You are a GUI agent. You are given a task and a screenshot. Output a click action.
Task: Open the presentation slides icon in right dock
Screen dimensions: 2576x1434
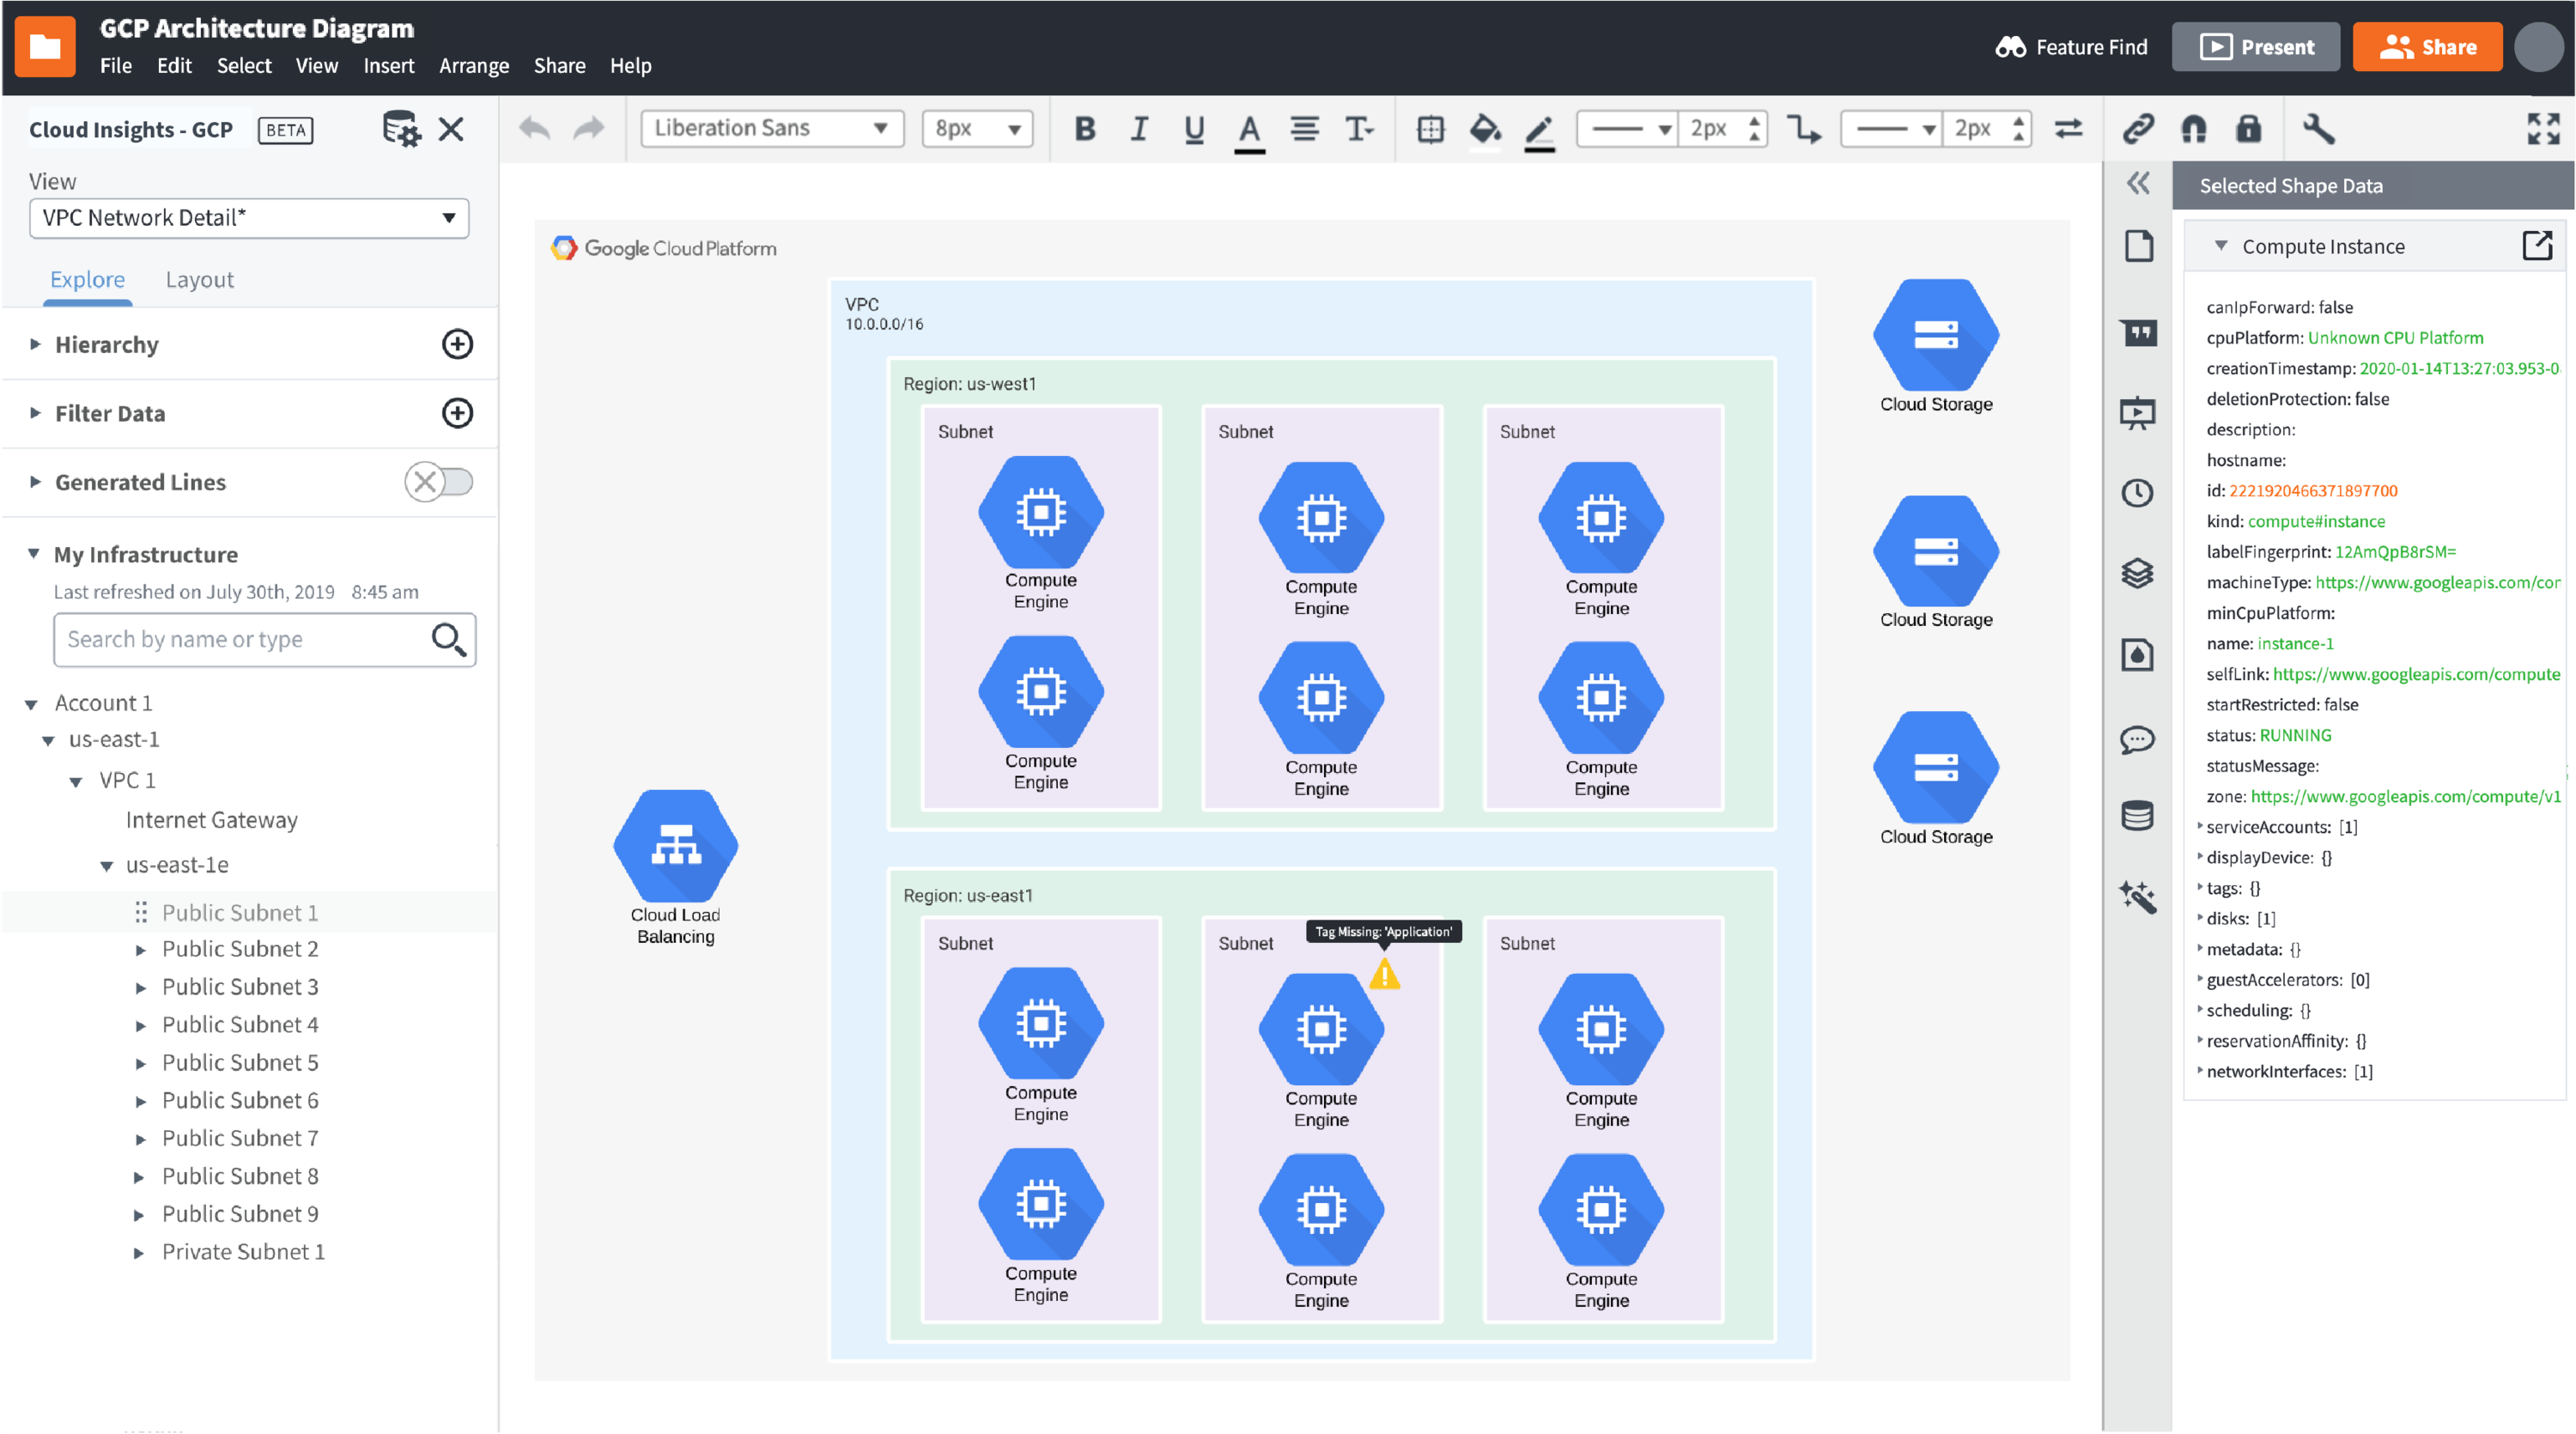2138,413
